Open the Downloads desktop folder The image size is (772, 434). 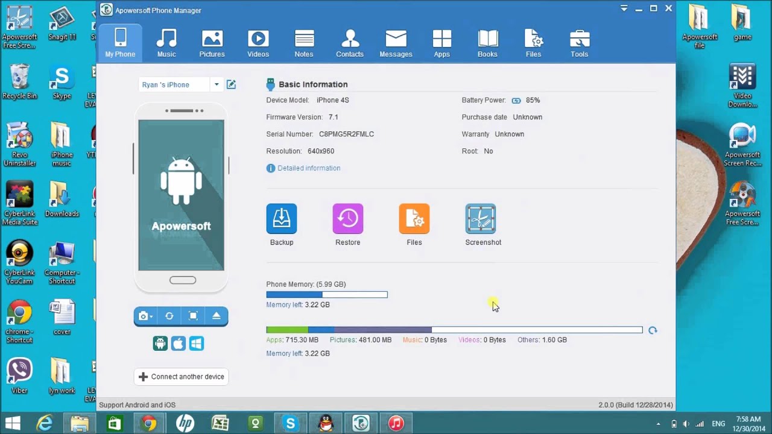(62, 199)
